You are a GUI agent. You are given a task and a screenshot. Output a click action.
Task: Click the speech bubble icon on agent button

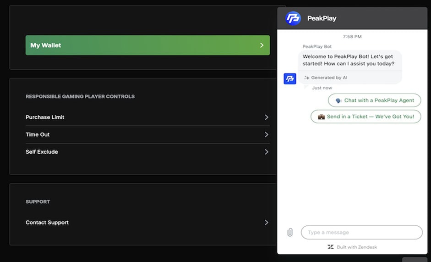[338, 100]
